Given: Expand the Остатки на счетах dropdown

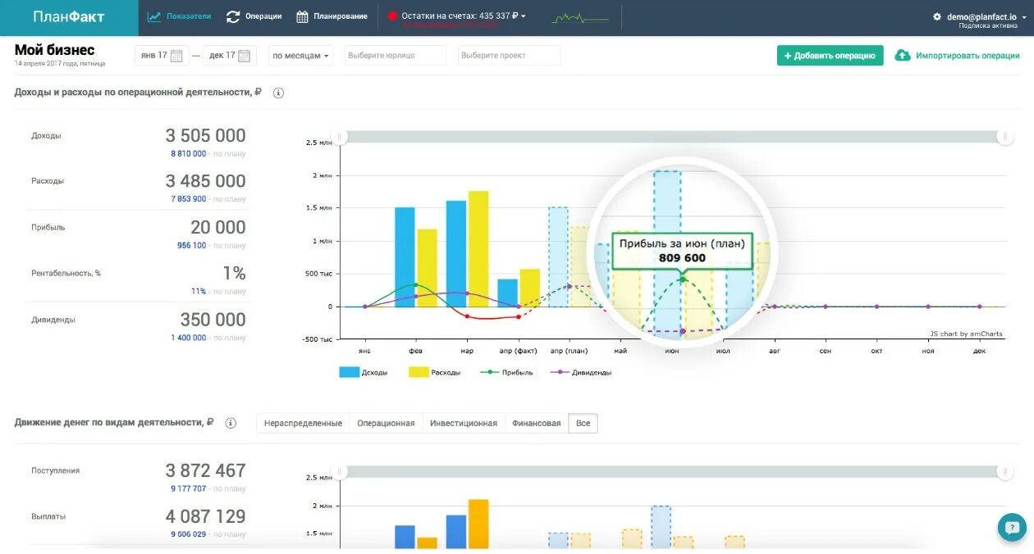Looking at the screenshot, I should click(x=524, y=14).
